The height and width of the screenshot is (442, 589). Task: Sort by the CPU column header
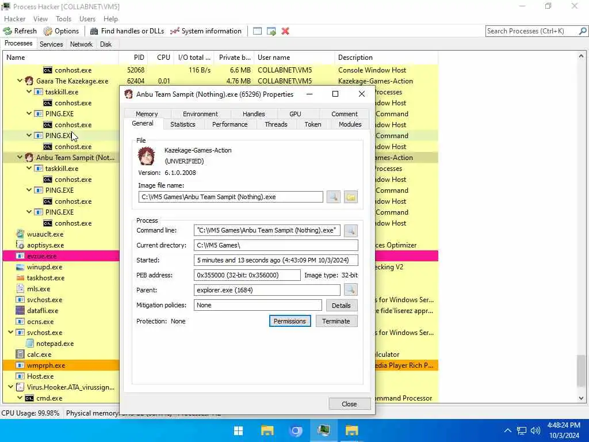pos(161,58)
